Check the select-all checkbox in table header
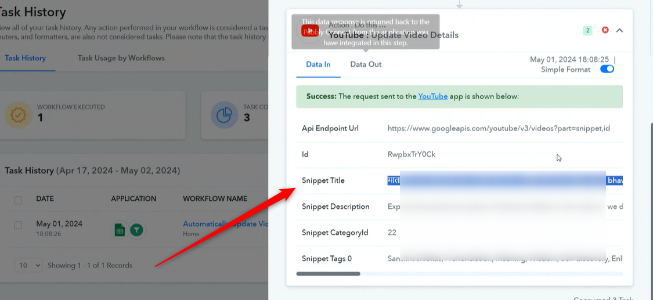 (18, 201)
